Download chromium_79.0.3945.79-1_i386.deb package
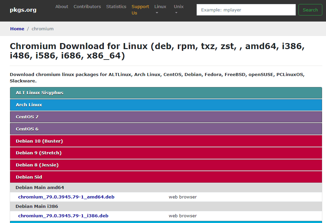The width and height of the screenshot is (326, 223). tap(64, 216)
